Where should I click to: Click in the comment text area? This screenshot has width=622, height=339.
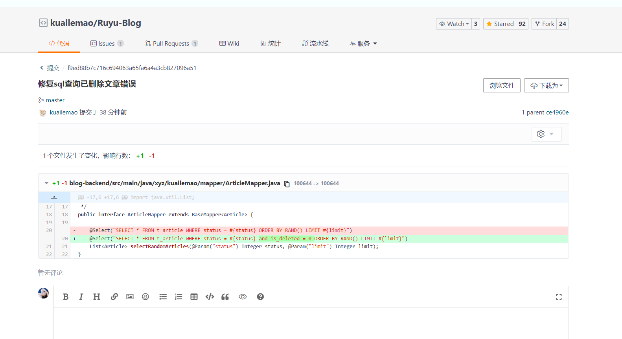pyautogui.click(x=311, y=323)
